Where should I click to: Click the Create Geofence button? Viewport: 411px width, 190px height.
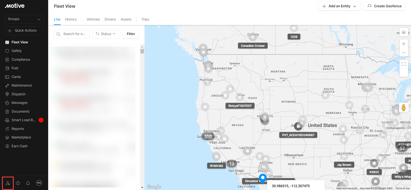coord(384,6)
